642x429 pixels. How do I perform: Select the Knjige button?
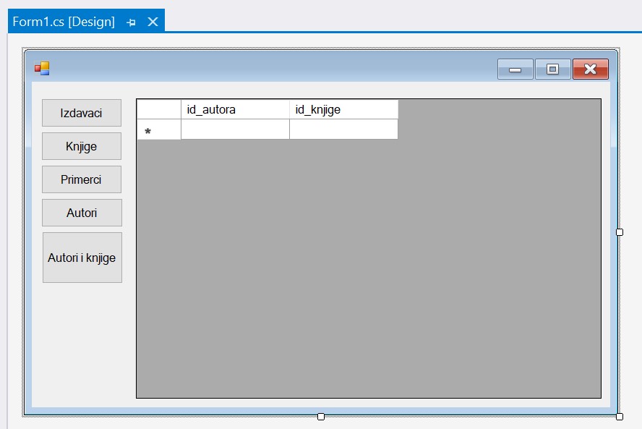tap(82, 146)
